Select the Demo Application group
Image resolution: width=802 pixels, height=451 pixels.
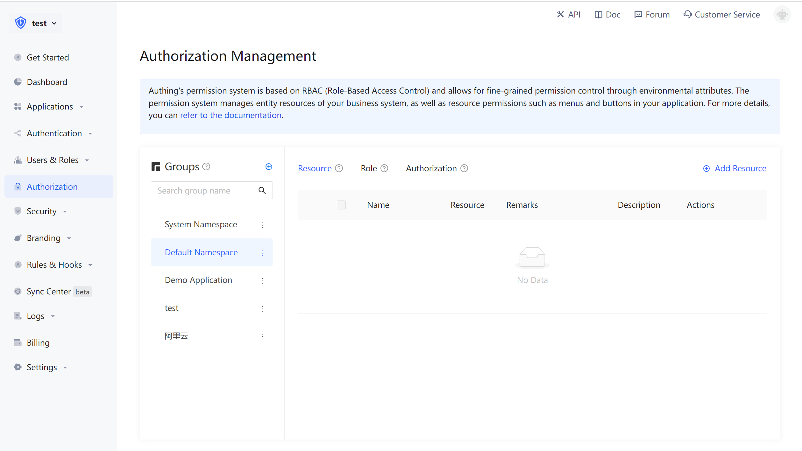tap(198, 280)
